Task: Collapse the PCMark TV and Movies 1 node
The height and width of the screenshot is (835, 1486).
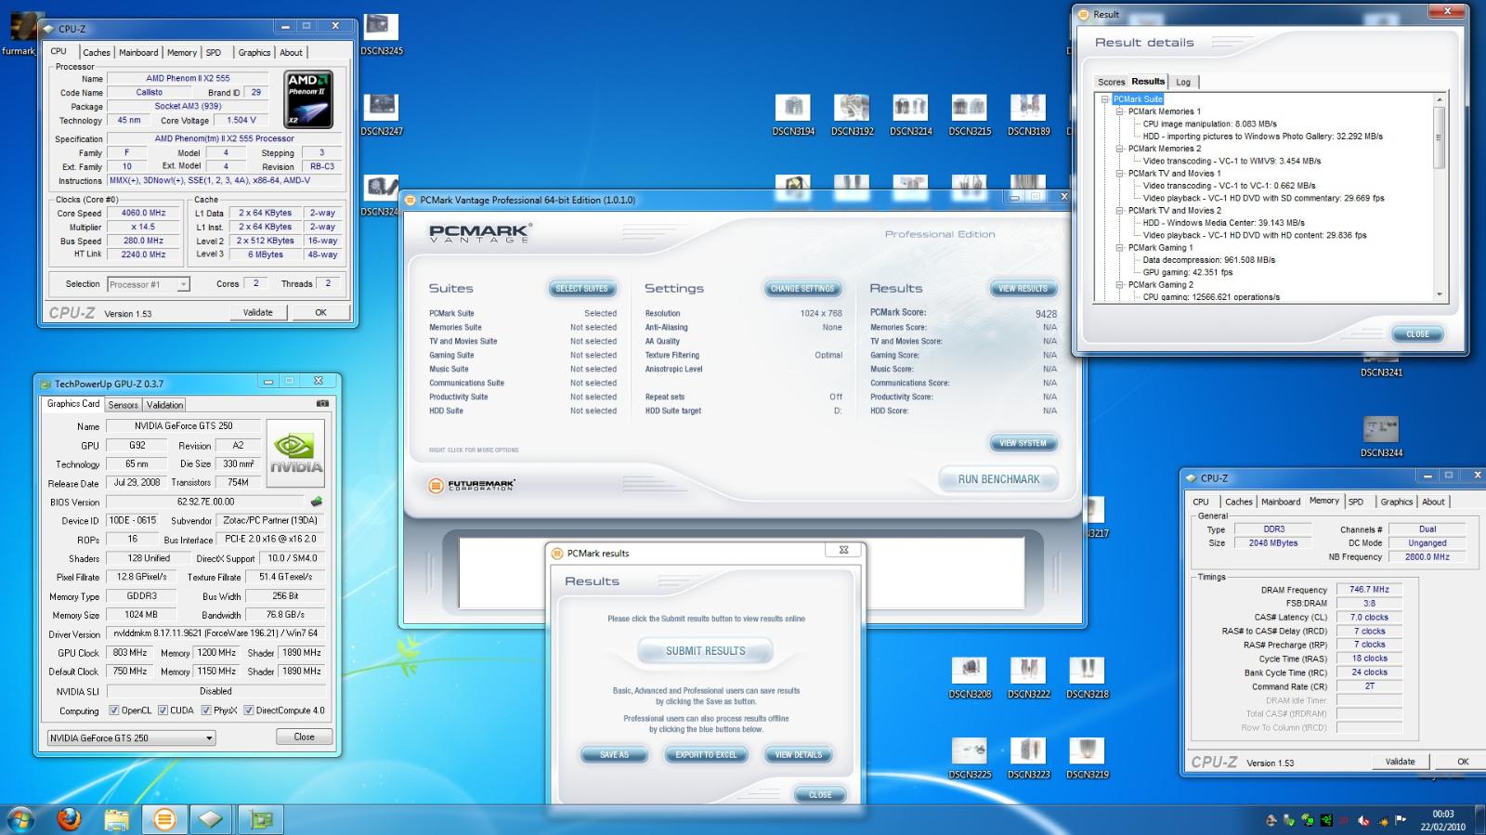Action: click(1120, 174)
